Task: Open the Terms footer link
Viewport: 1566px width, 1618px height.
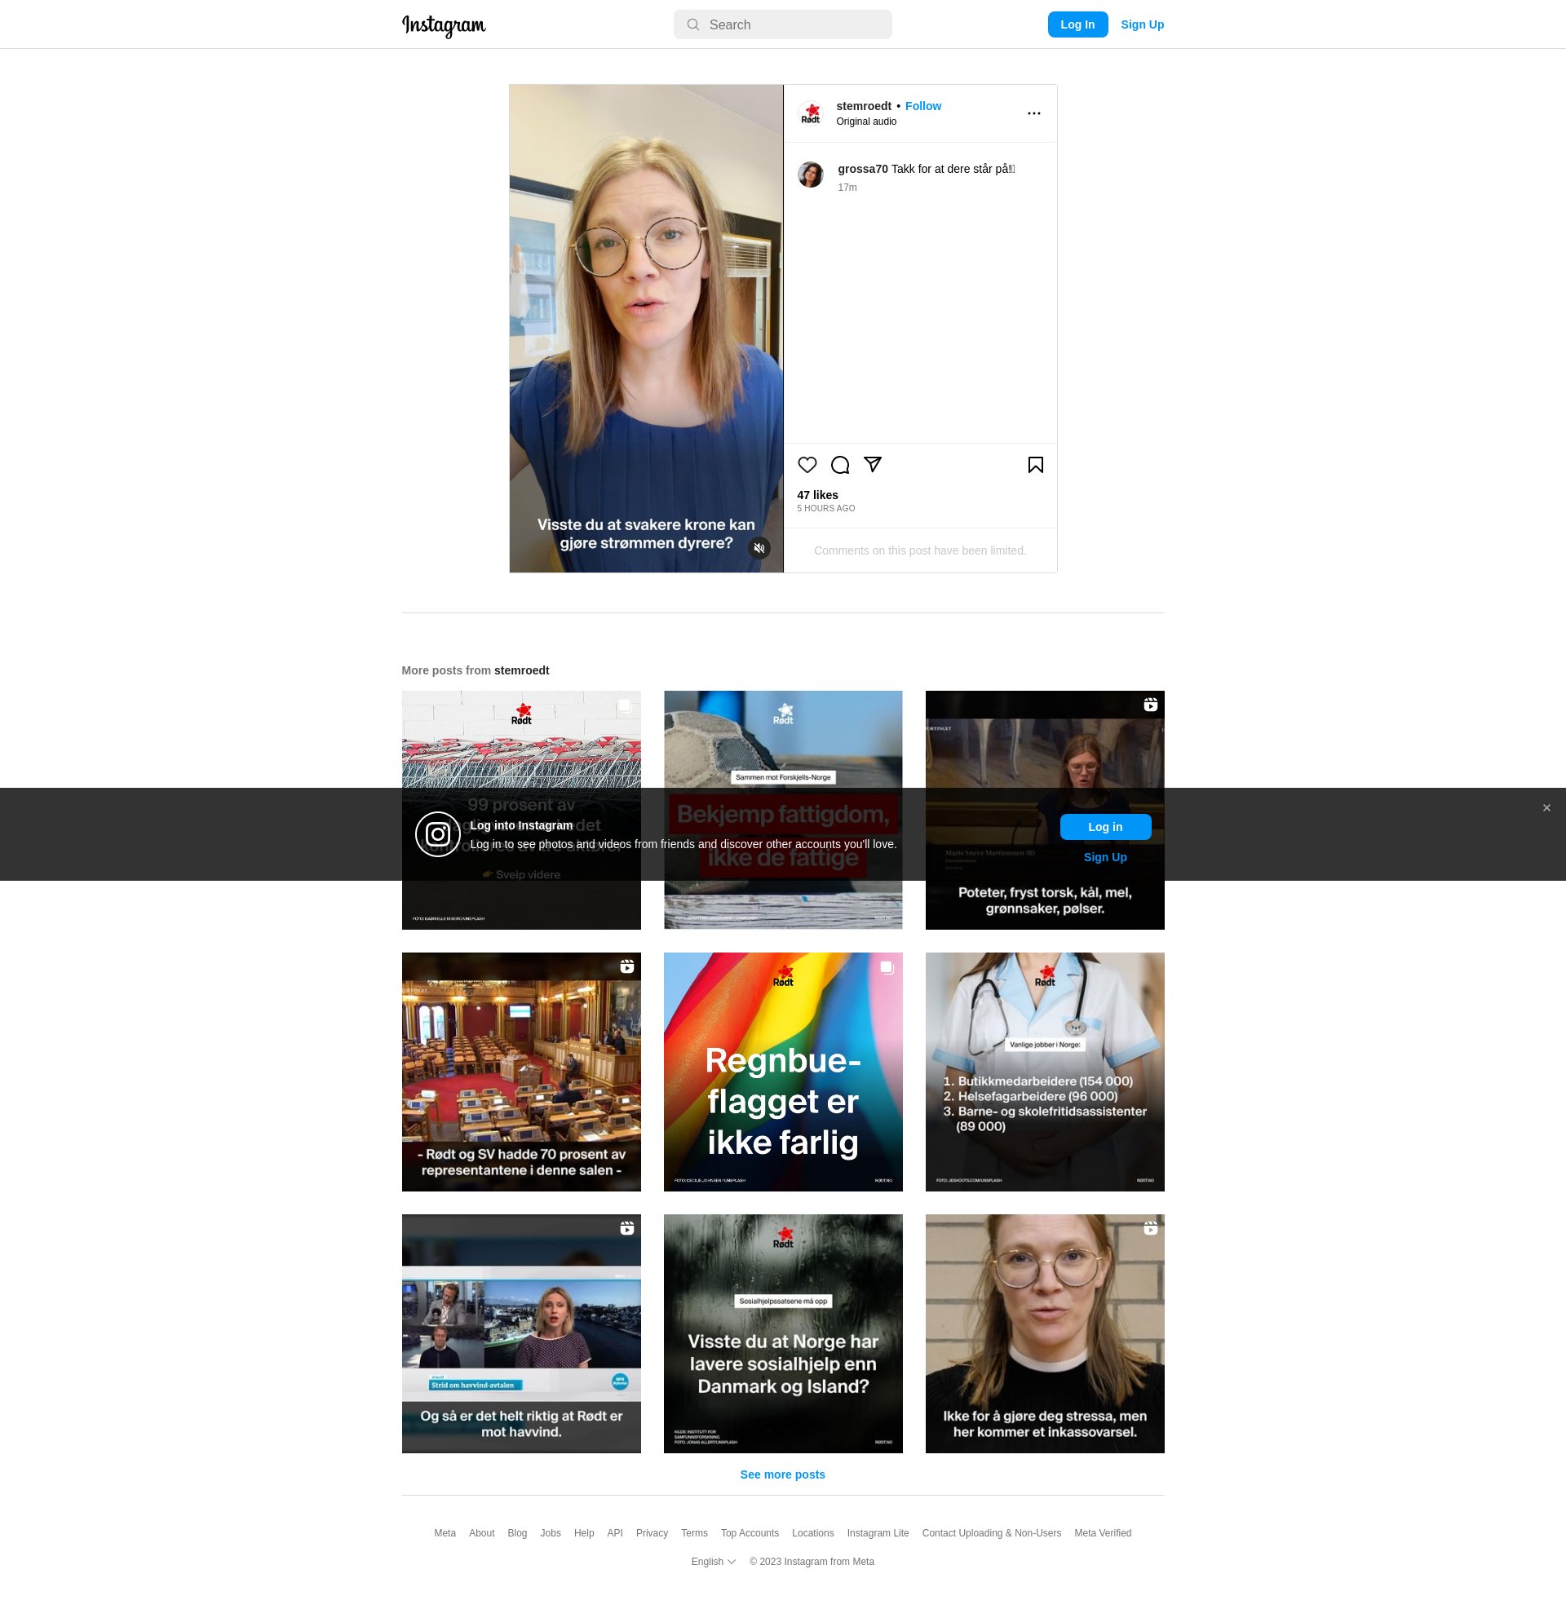Action: tap(694, 1533)
